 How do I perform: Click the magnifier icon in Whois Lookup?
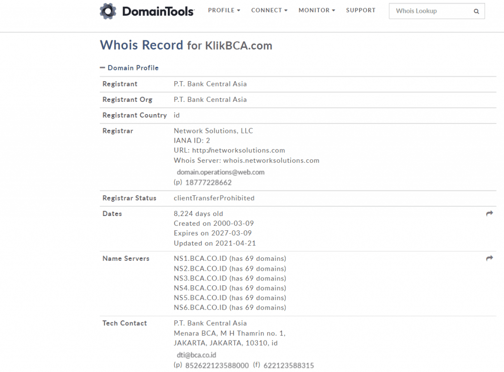click(x=475, y=11)
